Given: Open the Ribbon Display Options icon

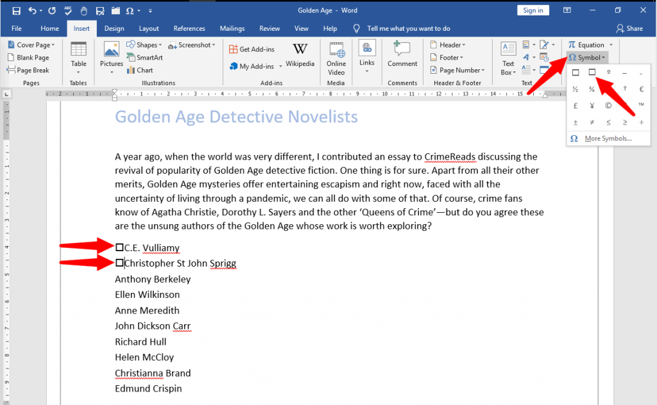Looking at the screenshot, I should click(567, 10).
